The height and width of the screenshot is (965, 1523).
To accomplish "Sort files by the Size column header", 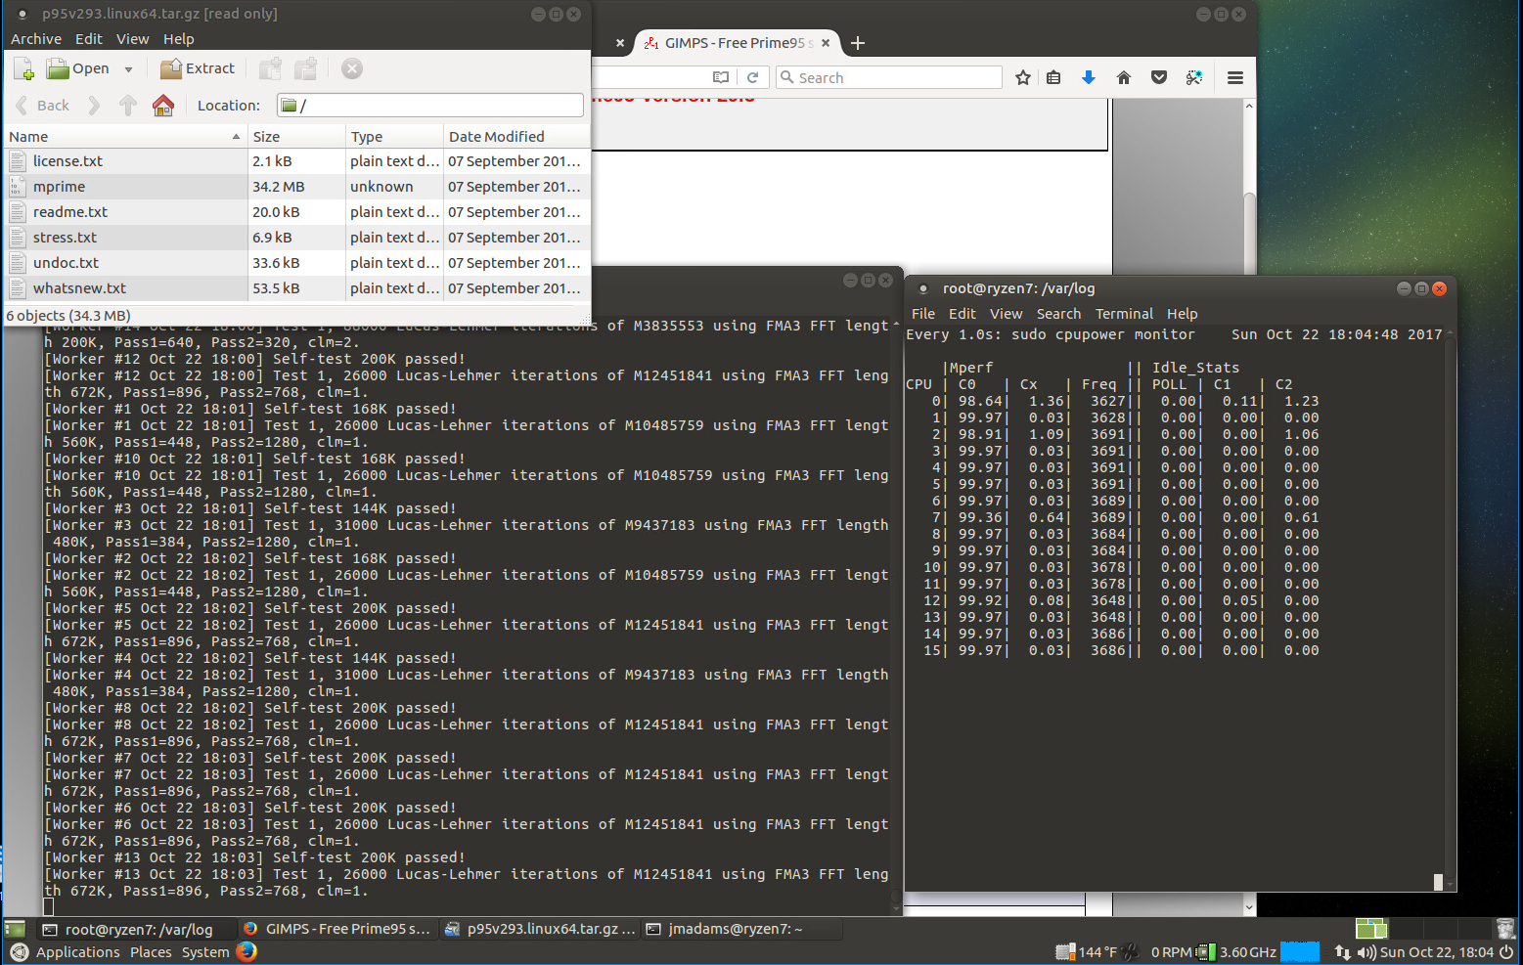I will [296, 137].
